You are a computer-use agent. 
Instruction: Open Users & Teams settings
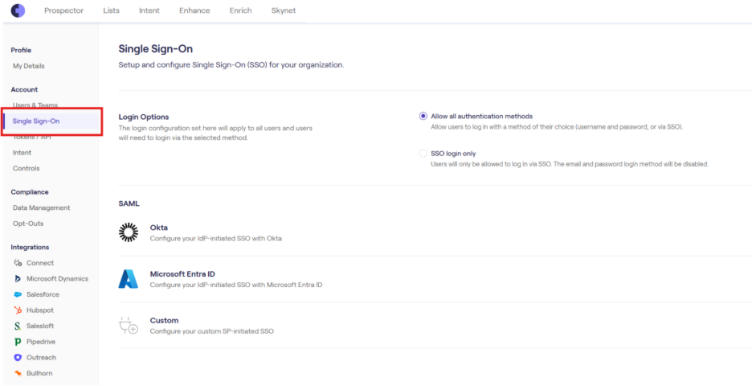35,105
